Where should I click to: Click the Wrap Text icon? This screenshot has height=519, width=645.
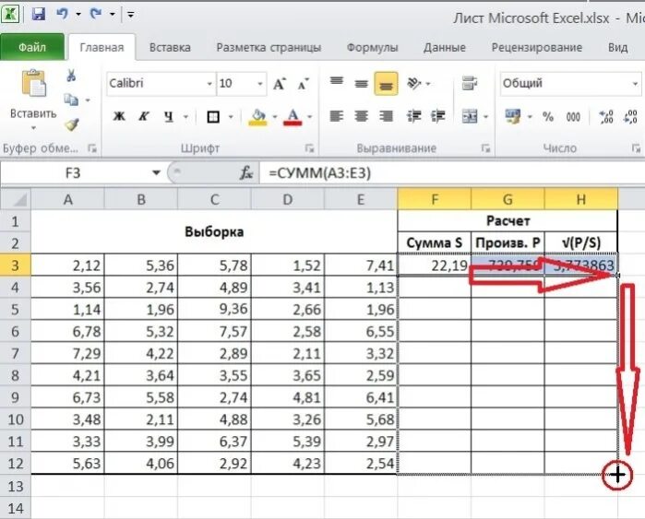470,83
